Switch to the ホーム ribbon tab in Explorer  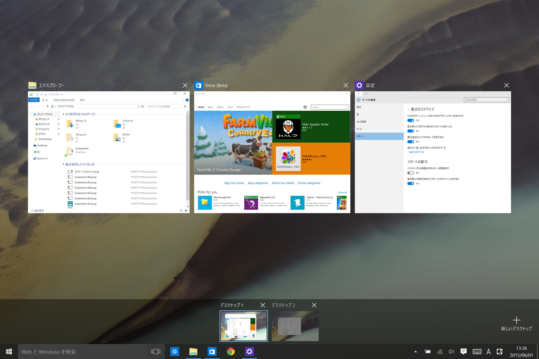(45, 100)
